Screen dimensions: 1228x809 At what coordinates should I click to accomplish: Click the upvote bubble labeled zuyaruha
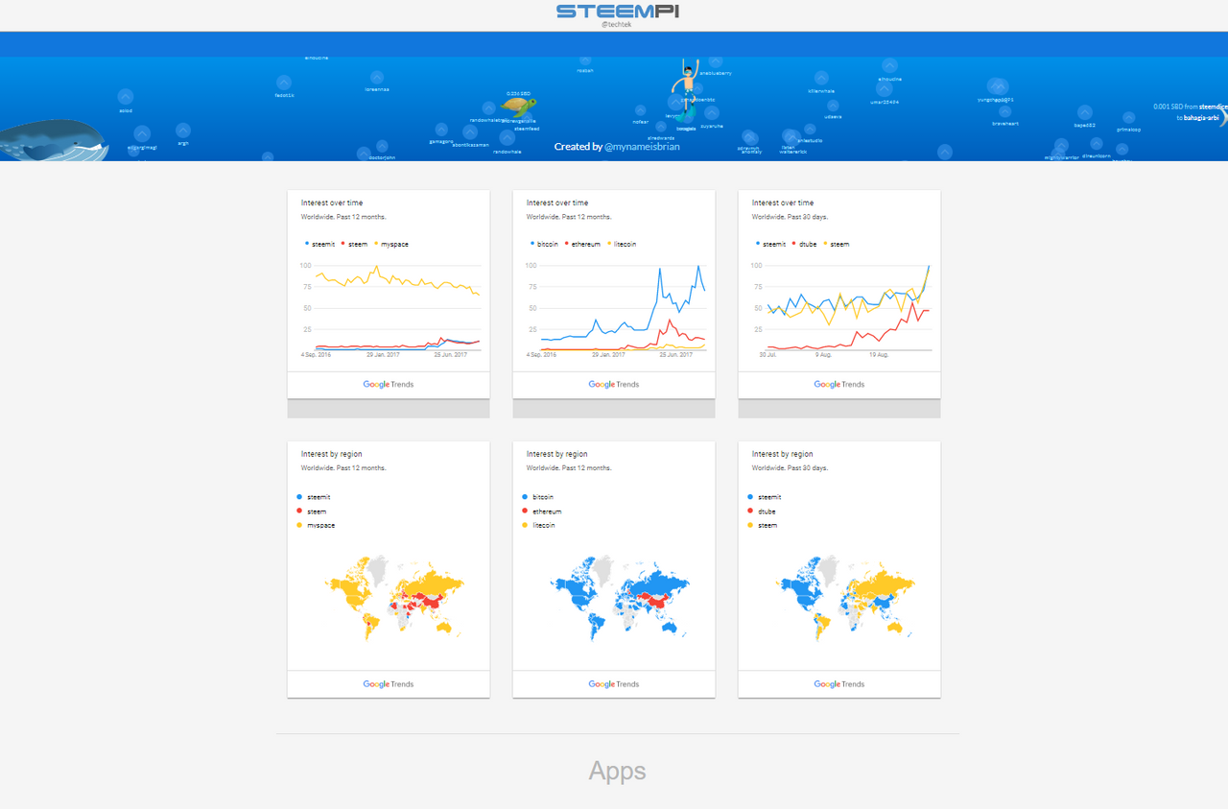tap(712, 114)
